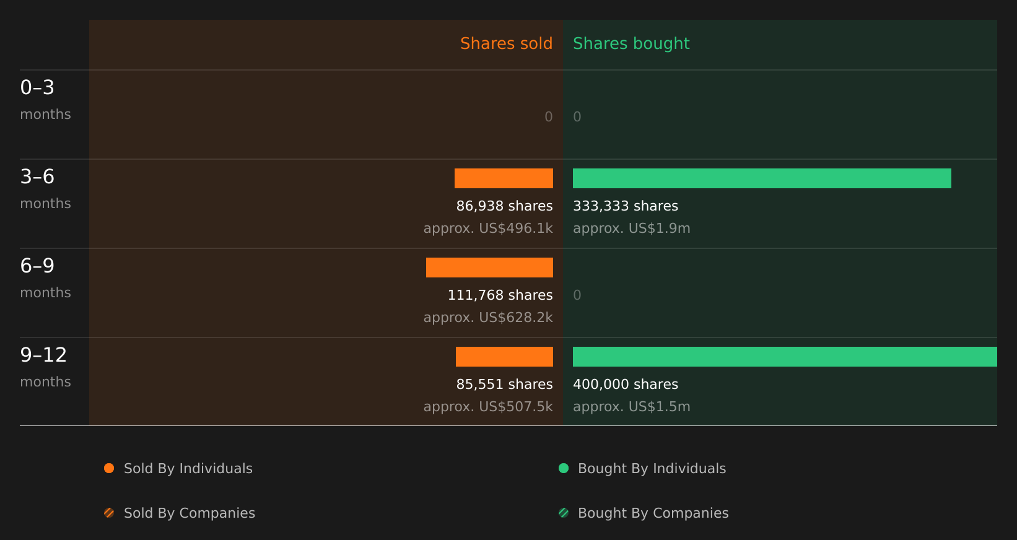Image resolution: width=1017 pixels, height=540 pixels.
Task: Click the Bought By Individuals legend label
Action: pos(652,468)
